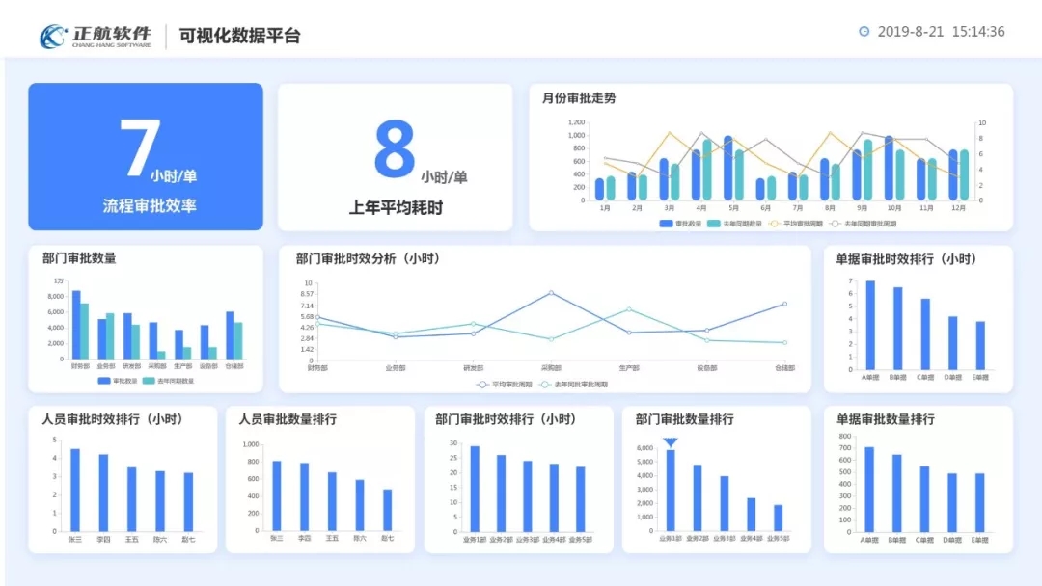Click the 业务5部 bar in 部门审批数量排行
Image resolution: width=1042 pixels, height=586 pixels.
[779, 518]
